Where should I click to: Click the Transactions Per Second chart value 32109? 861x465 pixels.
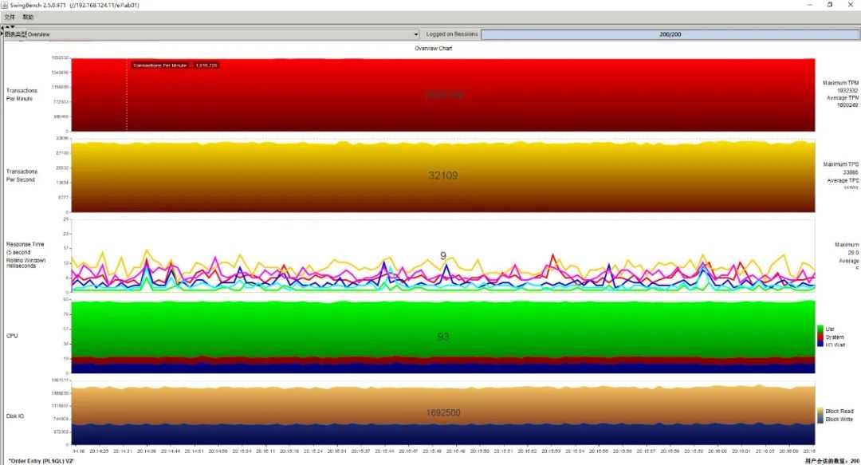[443, 175]
